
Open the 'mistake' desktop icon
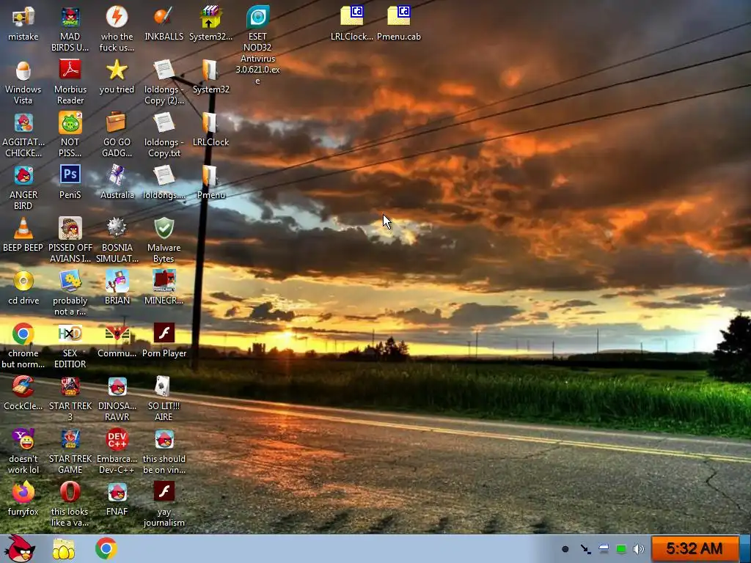23,18
